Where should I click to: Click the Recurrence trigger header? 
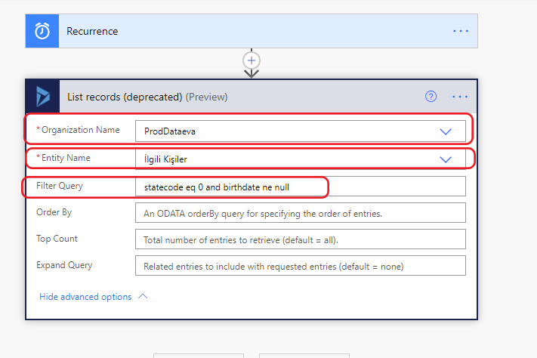click(x=252, y=31)
